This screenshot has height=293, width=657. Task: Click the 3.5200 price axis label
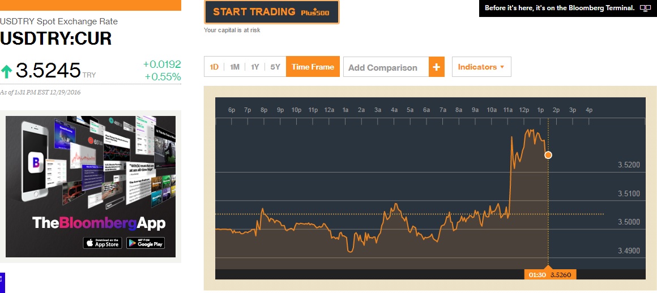tap(629, 165)
